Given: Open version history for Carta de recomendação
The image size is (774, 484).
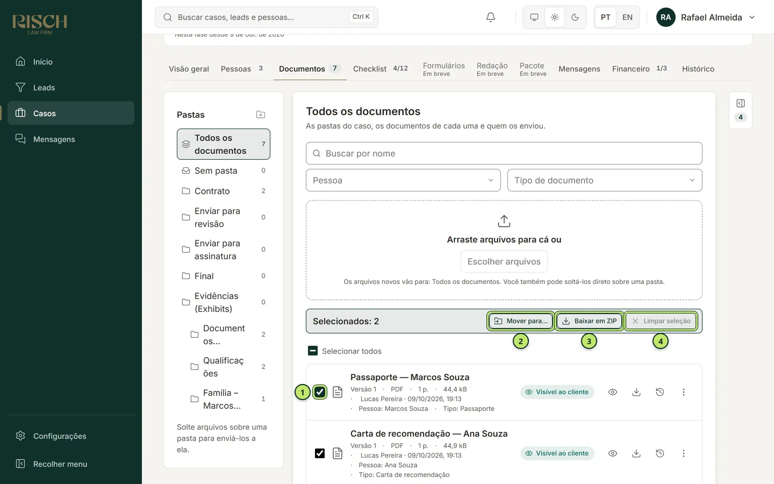Looking at the screenshot, I should point(660,453).
